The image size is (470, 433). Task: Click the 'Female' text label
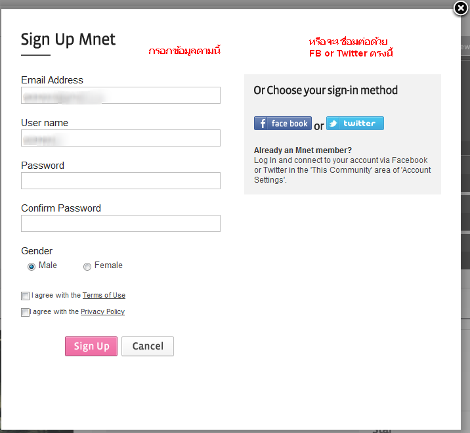[108, 265]
